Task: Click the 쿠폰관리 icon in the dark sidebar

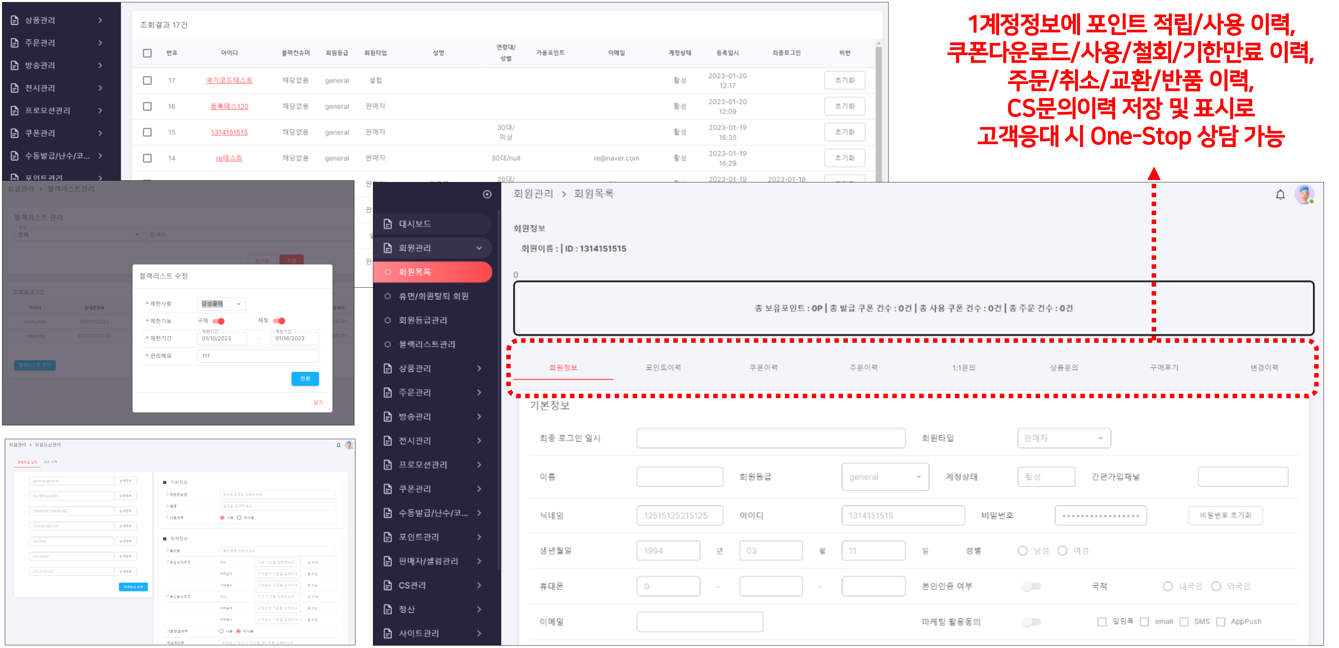Action: tap(388, 489)
